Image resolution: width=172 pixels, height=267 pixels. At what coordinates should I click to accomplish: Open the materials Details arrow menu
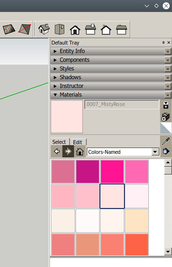coord(166,151)
